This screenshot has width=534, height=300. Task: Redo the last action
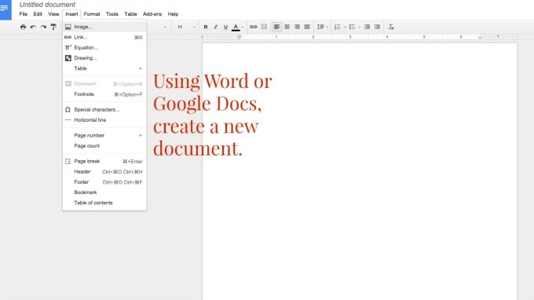point(43,27)
